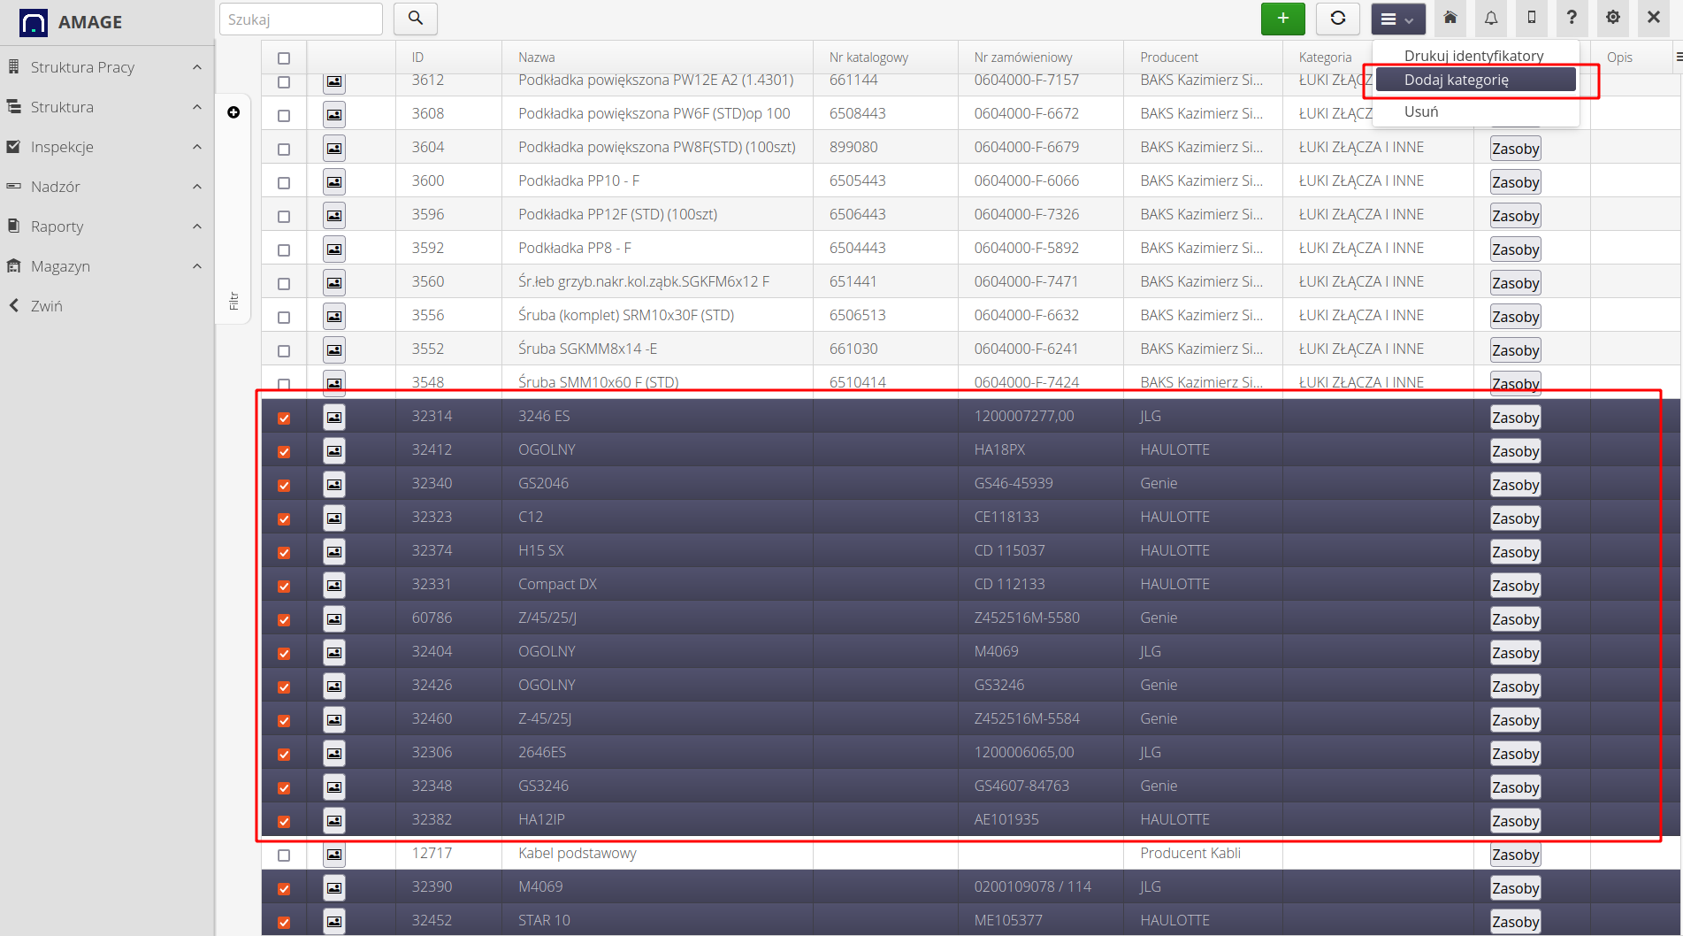Choose Usuń from the dropdown menu
The width and height of the screenshot is (1683, 936).
[x=1421, y=111]
